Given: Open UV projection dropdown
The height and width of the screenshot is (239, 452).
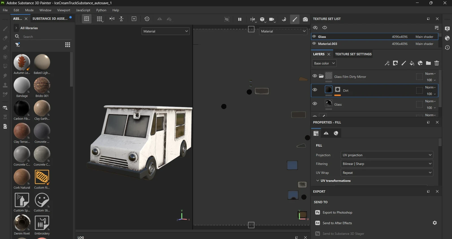Looking at the screenshot, I should coord(387,155).
